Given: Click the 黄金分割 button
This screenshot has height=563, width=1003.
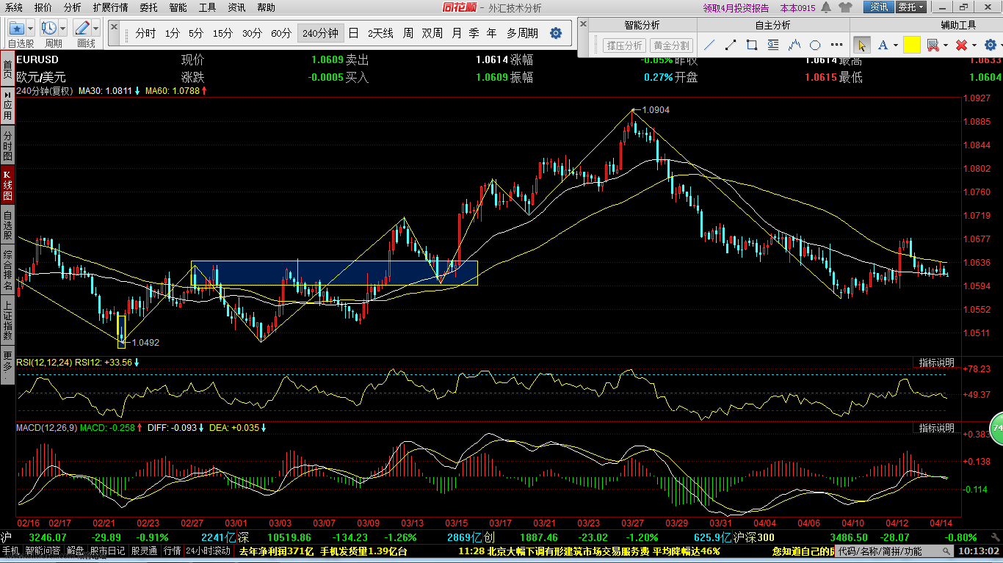Looking at the screenshot, I should tap(672, 46).
